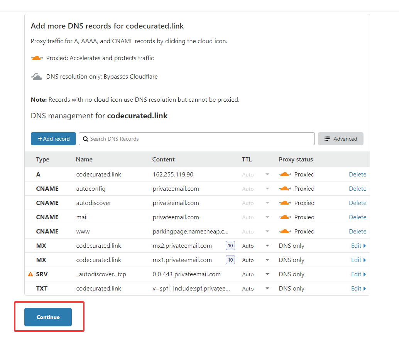Click the TTL column header

pos(247,159)
